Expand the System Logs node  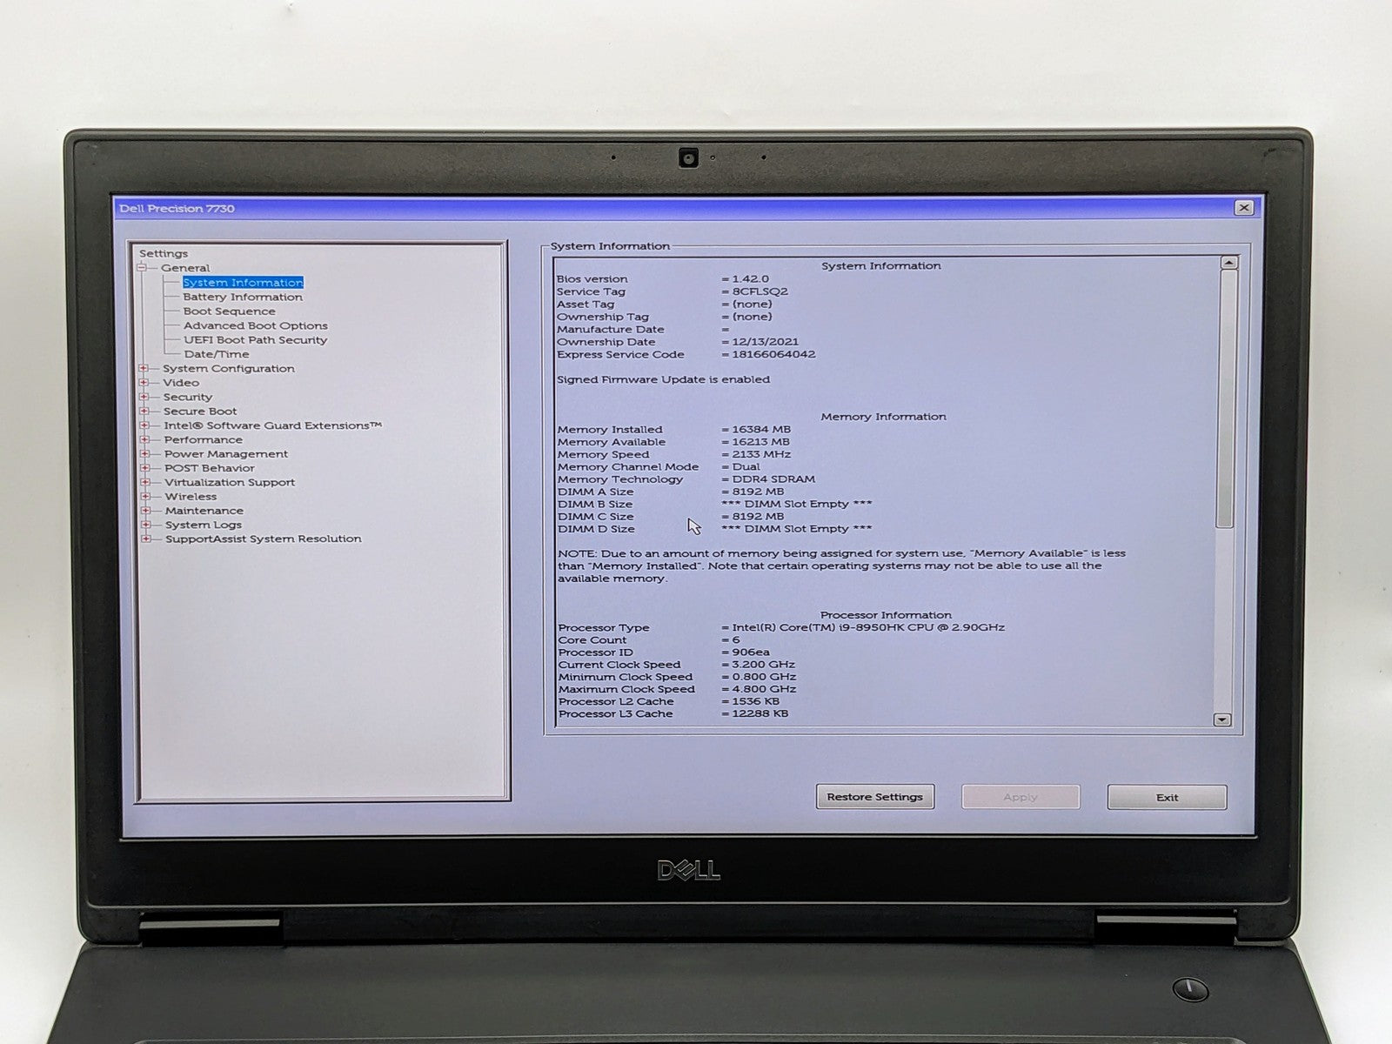click(146, 525)
